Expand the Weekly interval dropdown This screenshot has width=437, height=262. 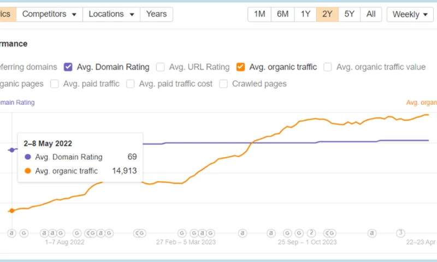[x=410, y=14]
